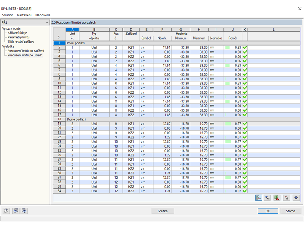Go to next table with right arrow icon
The height and width of the screenshot is (228, 304).
(x=24, y=211)
